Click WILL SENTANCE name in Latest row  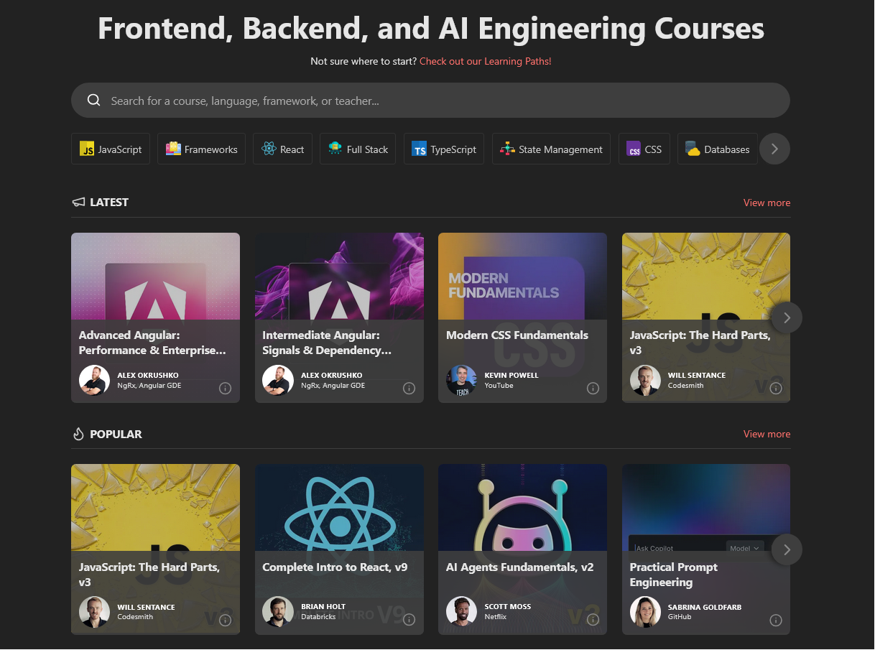click(697, 375)
